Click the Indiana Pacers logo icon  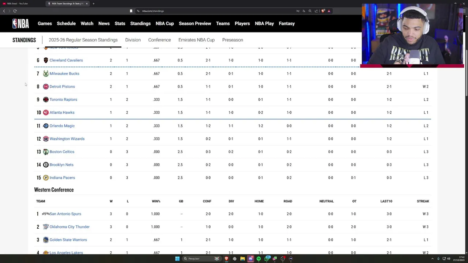[x=46, y=178]
